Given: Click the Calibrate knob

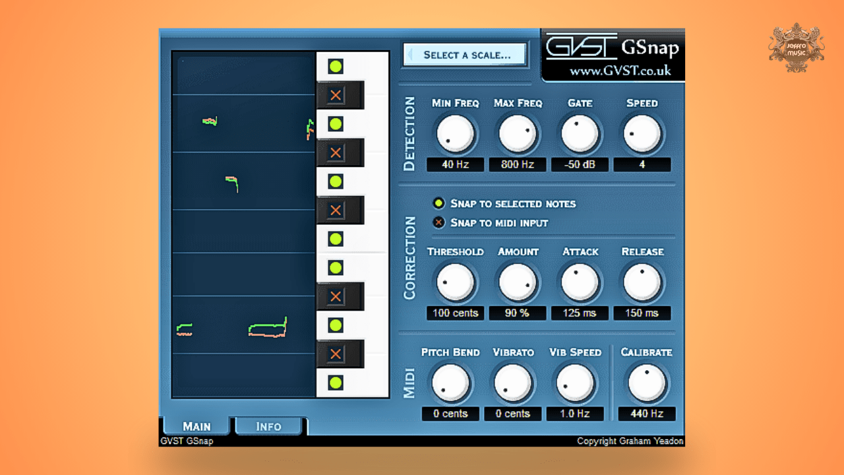Looking at the screenshot, I should click(x=647, y=383).
